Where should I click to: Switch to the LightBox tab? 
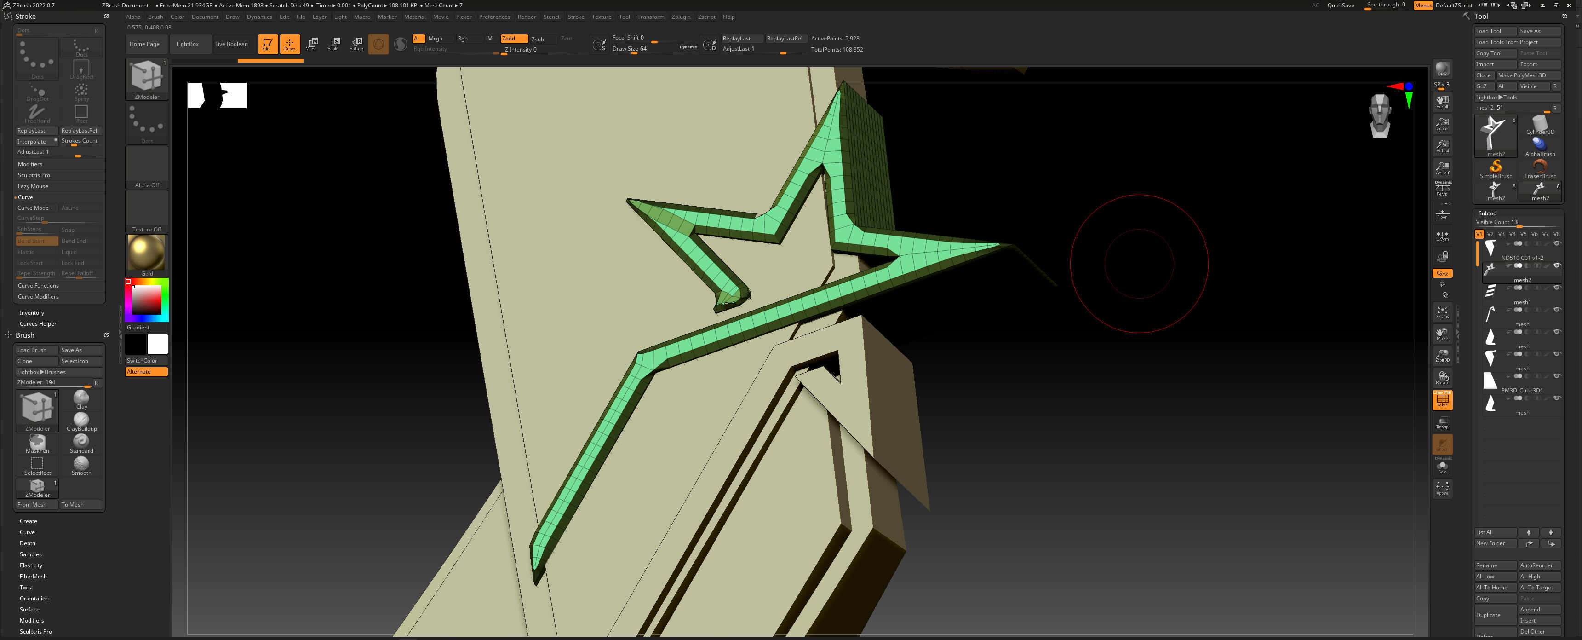click(187, 44)
